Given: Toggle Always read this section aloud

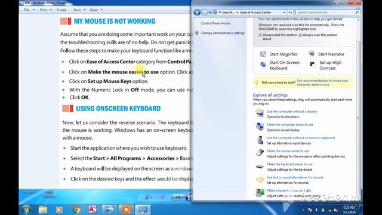Looking at the screenshot, I should coord(260,35).
